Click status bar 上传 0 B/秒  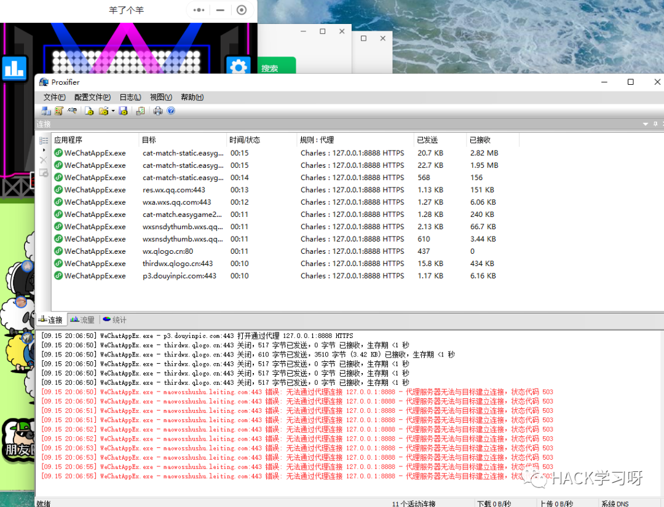(x=556, y=503)
